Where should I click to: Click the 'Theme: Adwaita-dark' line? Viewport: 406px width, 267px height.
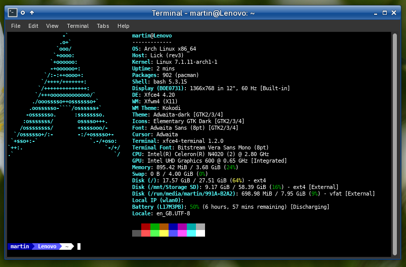click(178, 115)
